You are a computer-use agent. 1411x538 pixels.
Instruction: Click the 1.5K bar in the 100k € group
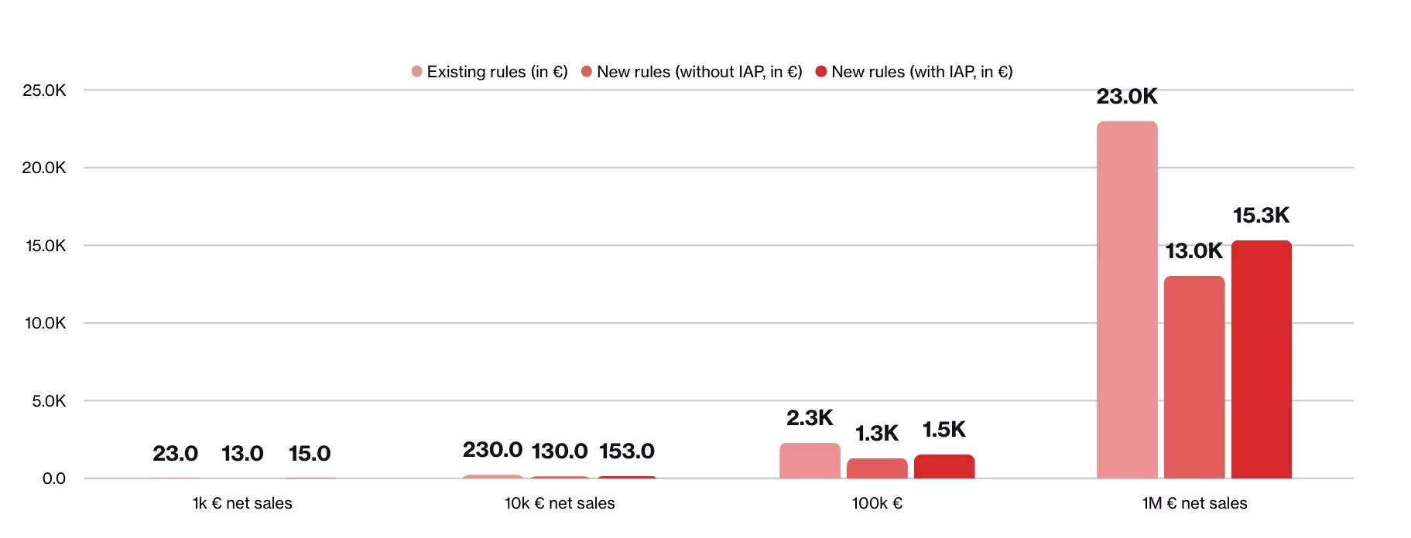[x=944, y=466]
